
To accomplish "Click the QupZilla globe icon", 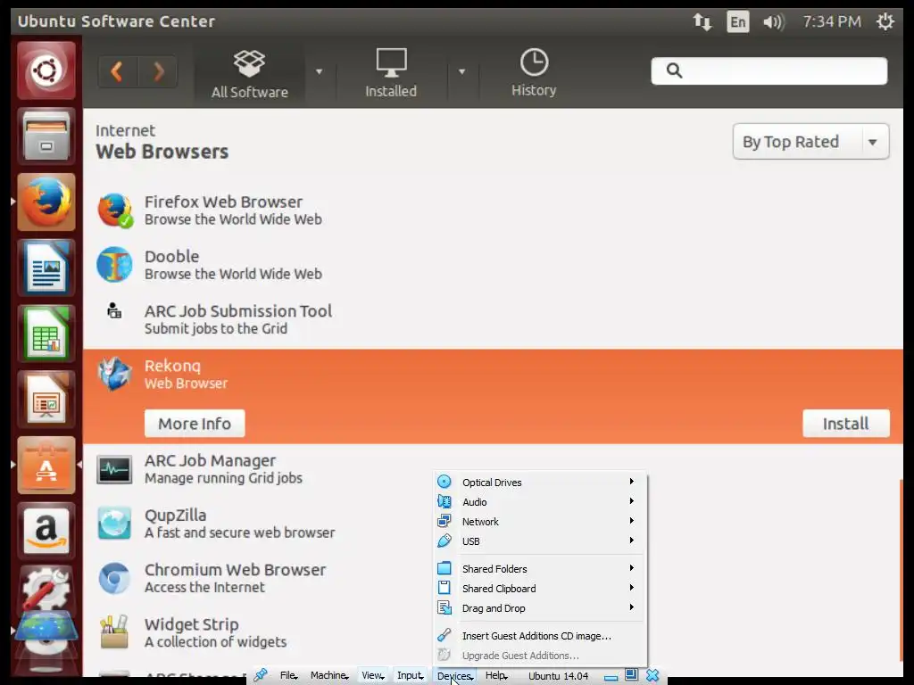I will pyautogui.click(x=114, y=523).
